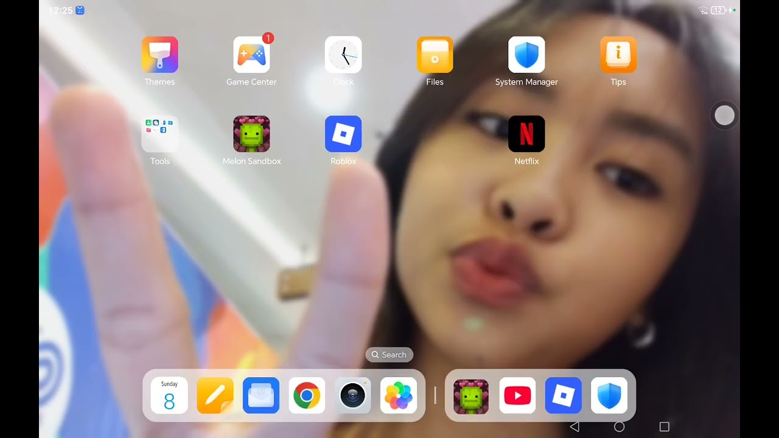This screenshot has width=779, height=438.
Task: Open System Manager from recent dock
Action: [x=609, y=395]
